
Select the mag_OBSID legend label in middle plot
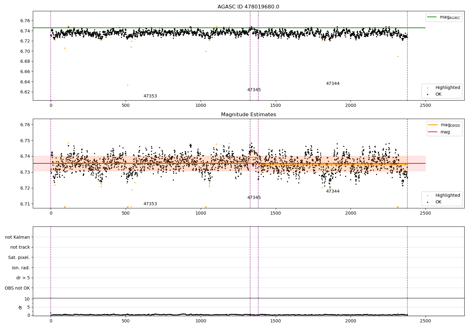click(450, 125)
